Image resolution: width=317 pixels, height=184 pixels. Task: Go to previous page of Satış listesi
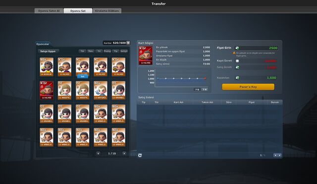coord(275,155)
